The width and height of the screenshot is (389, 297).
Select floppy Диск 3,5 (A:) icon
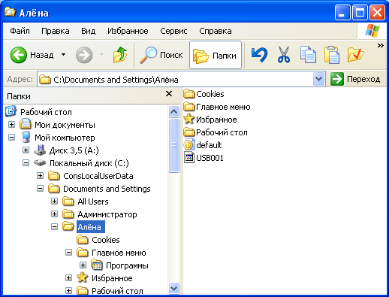(x=40, y=150)
